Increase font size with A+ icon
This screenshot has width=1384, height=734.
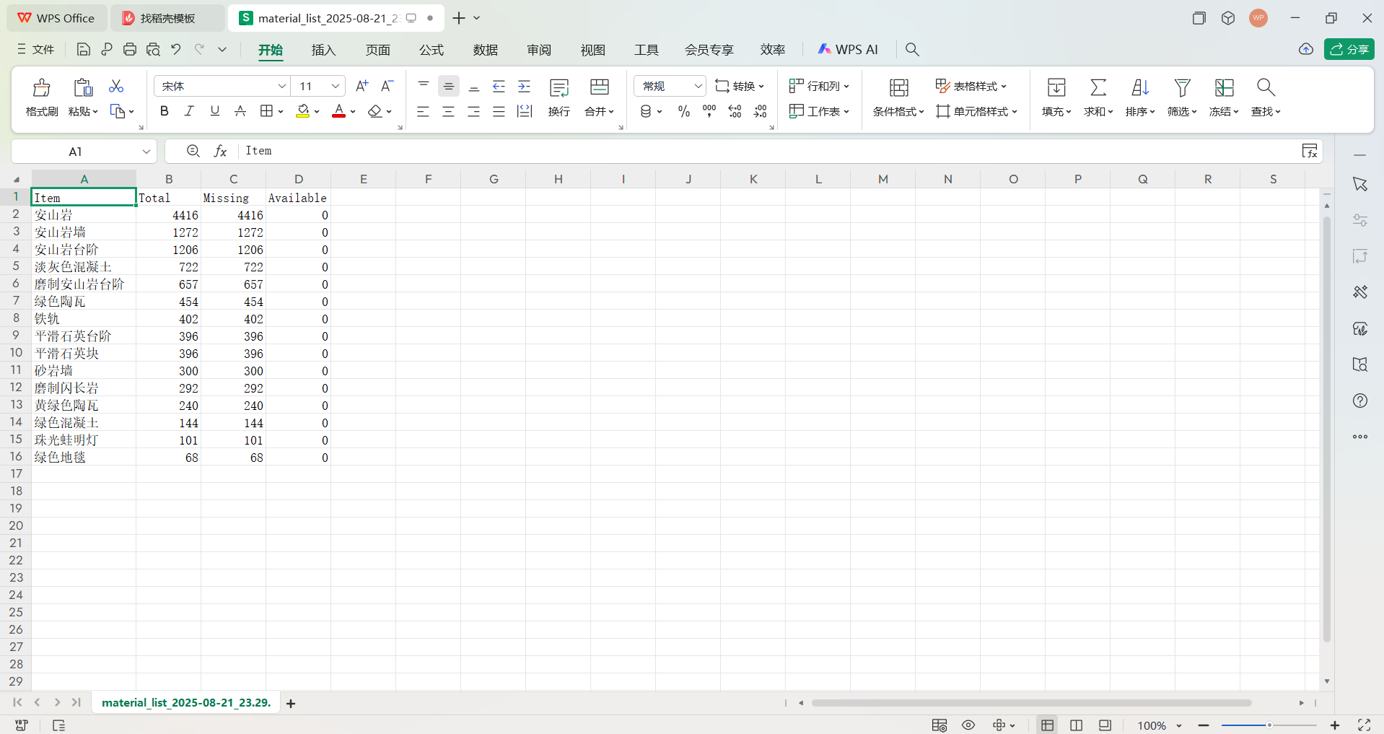(x=362, y=86)
